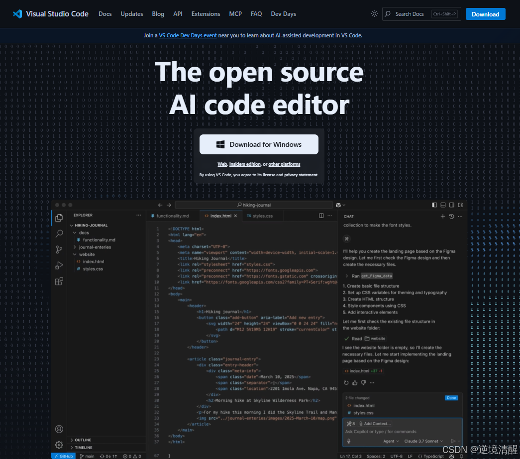Open Chat panel more actions ellipsis
Image resolution: width=520 pixels, height=459 pixels.
click(x=460, y=217)
